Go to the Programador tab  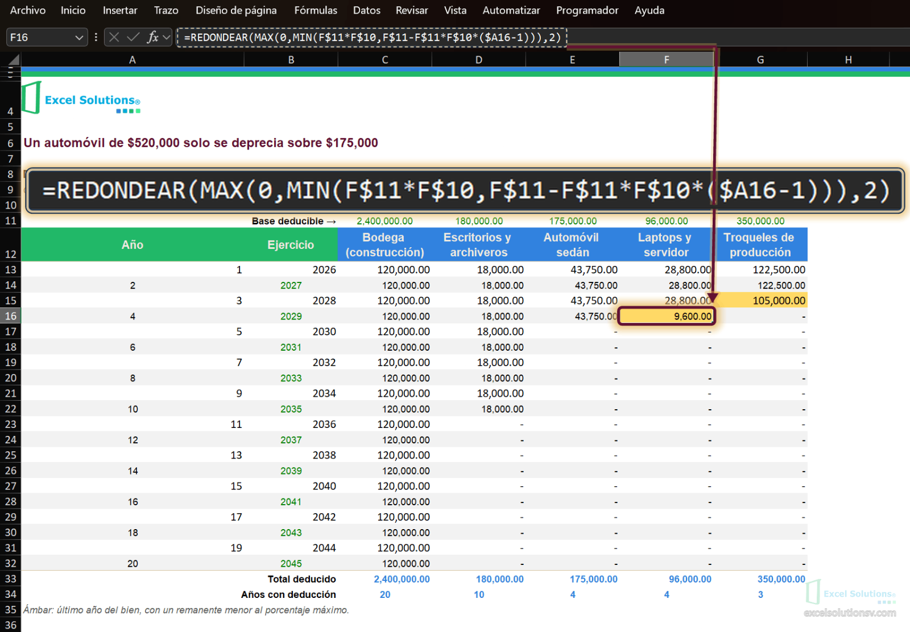pyautogui.click(x=588, y=10)
